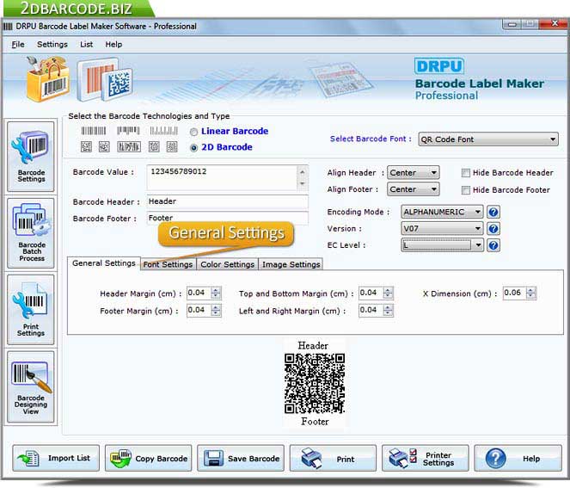This screenshot has height=488, width=570.
Task: Click the app icon in title bar
Action: point(8,27)
